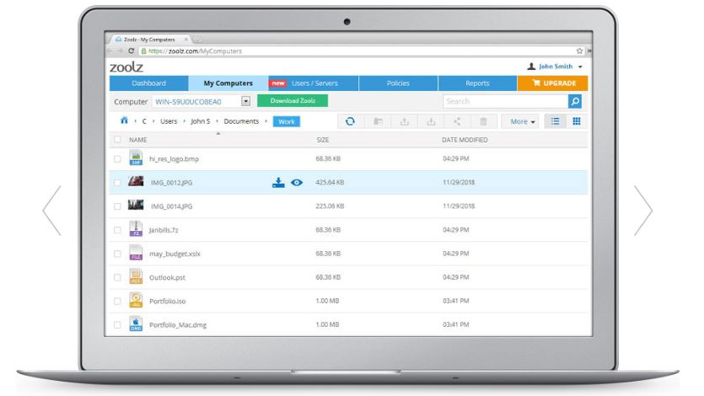Image resolution: width=704 pixels, height=396 pixels.
Task: Sort by the DATE MODIFIED column header
Action: coord(465,140)
